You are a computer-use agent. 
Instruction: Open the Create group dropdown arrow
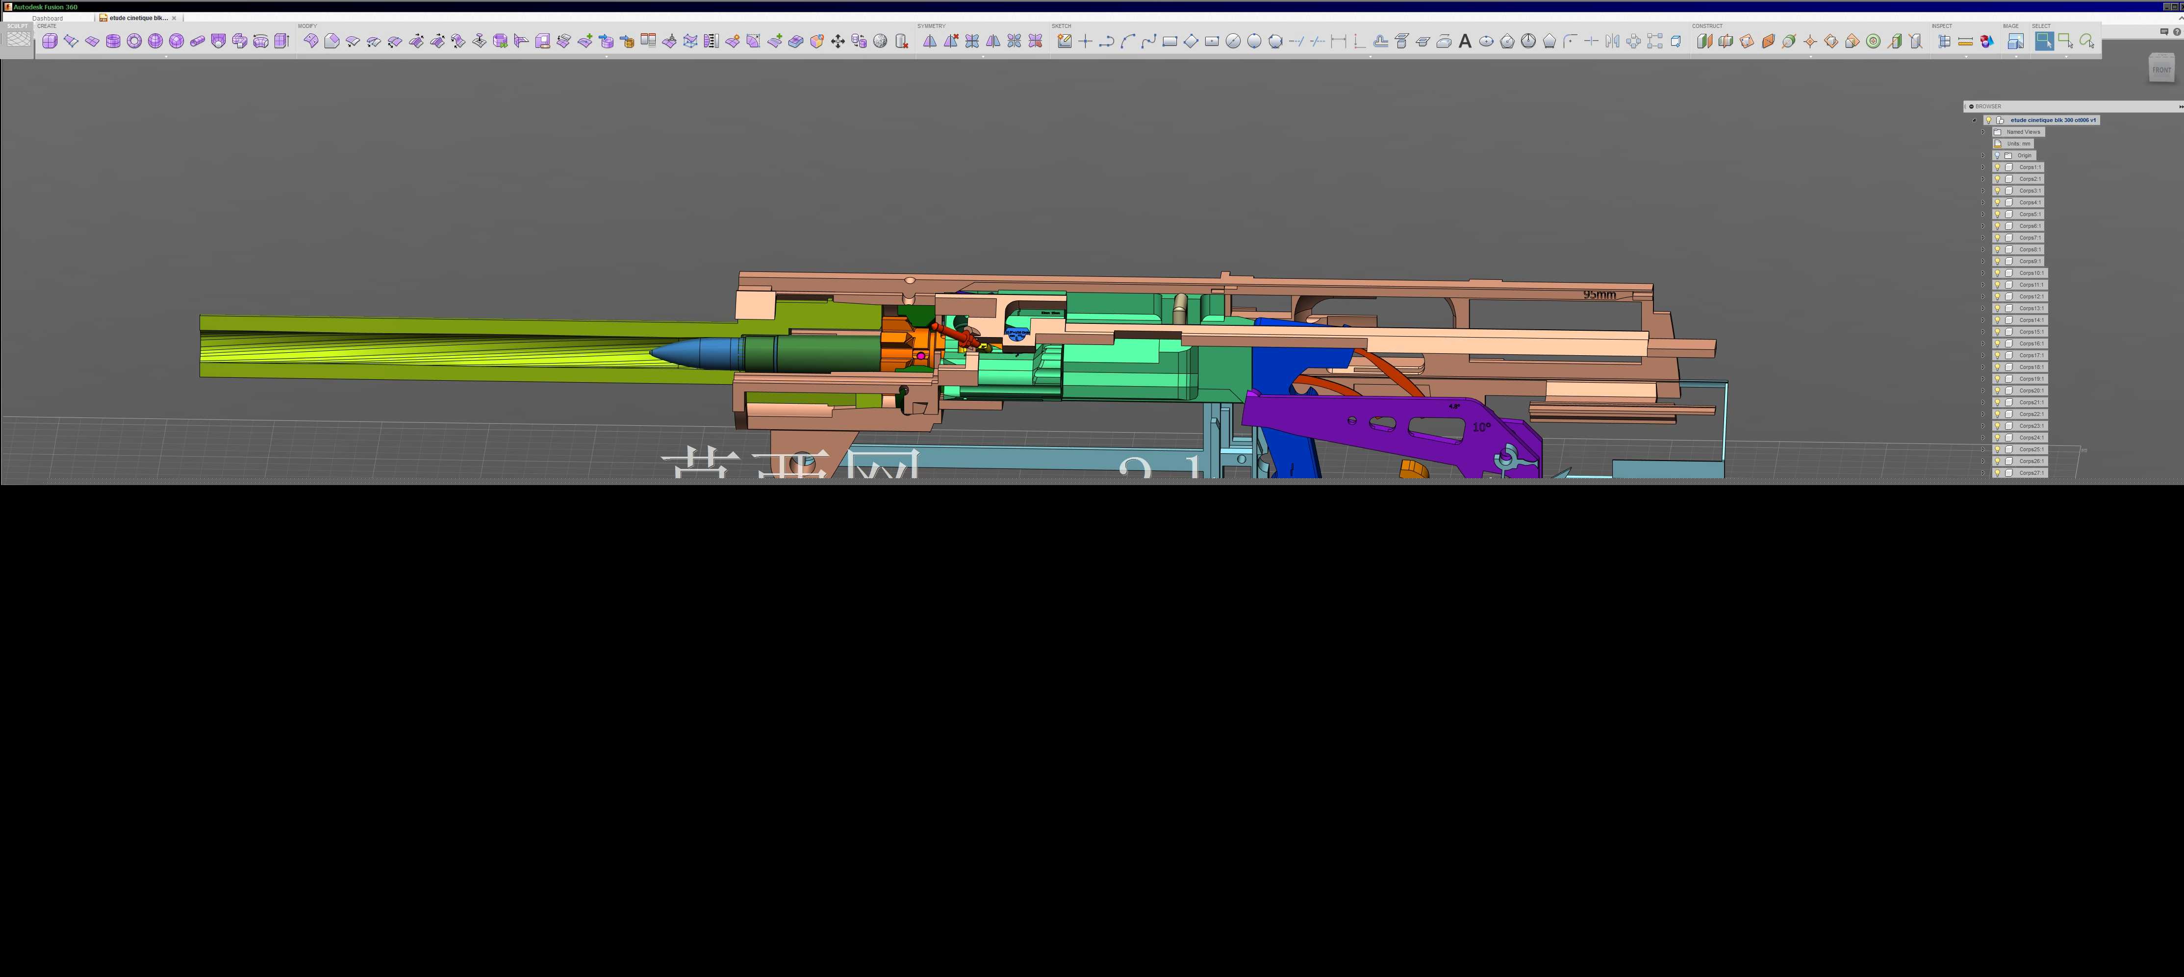pos(166,57)
